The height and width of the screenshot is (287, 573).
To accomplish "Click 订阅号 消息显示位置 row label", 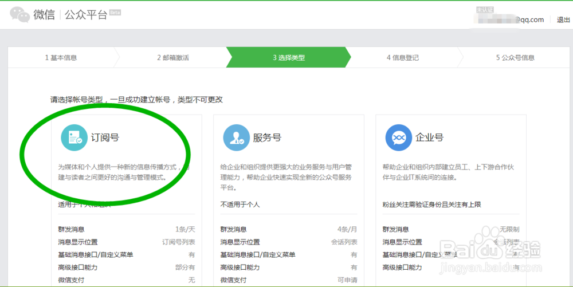I will [x=78, y=242].
